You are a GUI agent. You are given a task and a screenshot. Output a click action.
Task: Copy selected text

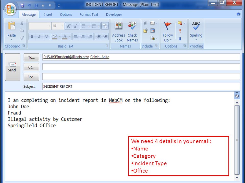click(x=22, y=30)
